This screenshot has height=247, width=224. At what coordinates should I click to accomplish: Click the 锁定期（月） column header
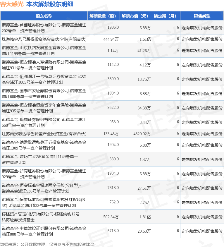tap(166, 16)
